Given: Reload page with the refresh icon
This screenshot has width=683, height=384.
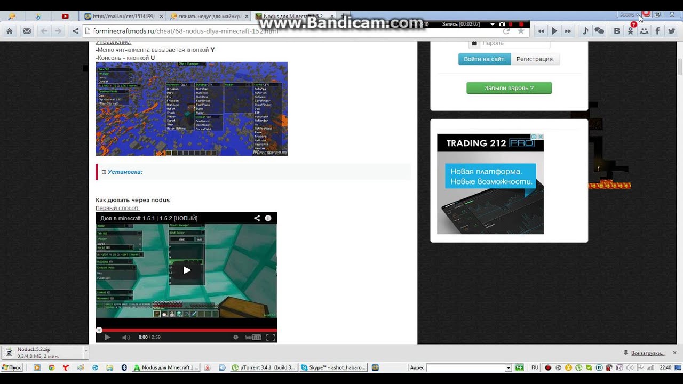Looking at the screenshot, I should click(506, 31).
